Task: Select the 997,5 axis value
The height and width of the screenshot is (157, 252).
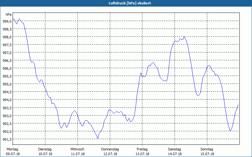Action: click(x=7, y=45)
